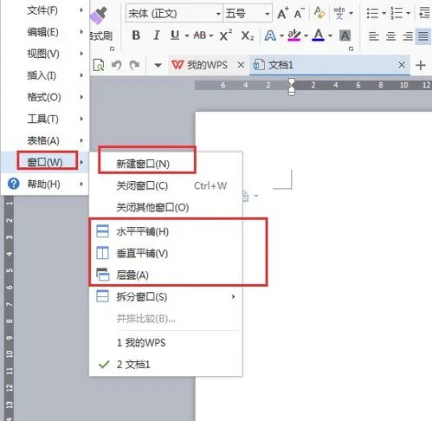Open underline style dropdown arrow
The height and width of the screenshot is (421, 432).
pyautogui.click(x=187, y=36)
